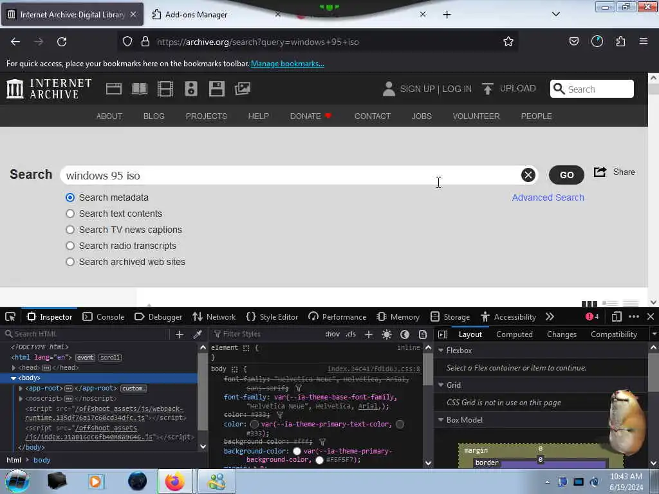
Task: Open the List all tabs dropdown arrow
Action: click(555, 14)
